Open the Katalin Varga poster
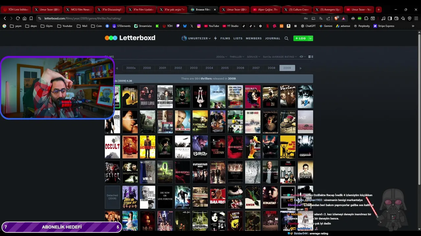This screenshot has width=421, height=236. pyautogui.click(x=200, y=122)
